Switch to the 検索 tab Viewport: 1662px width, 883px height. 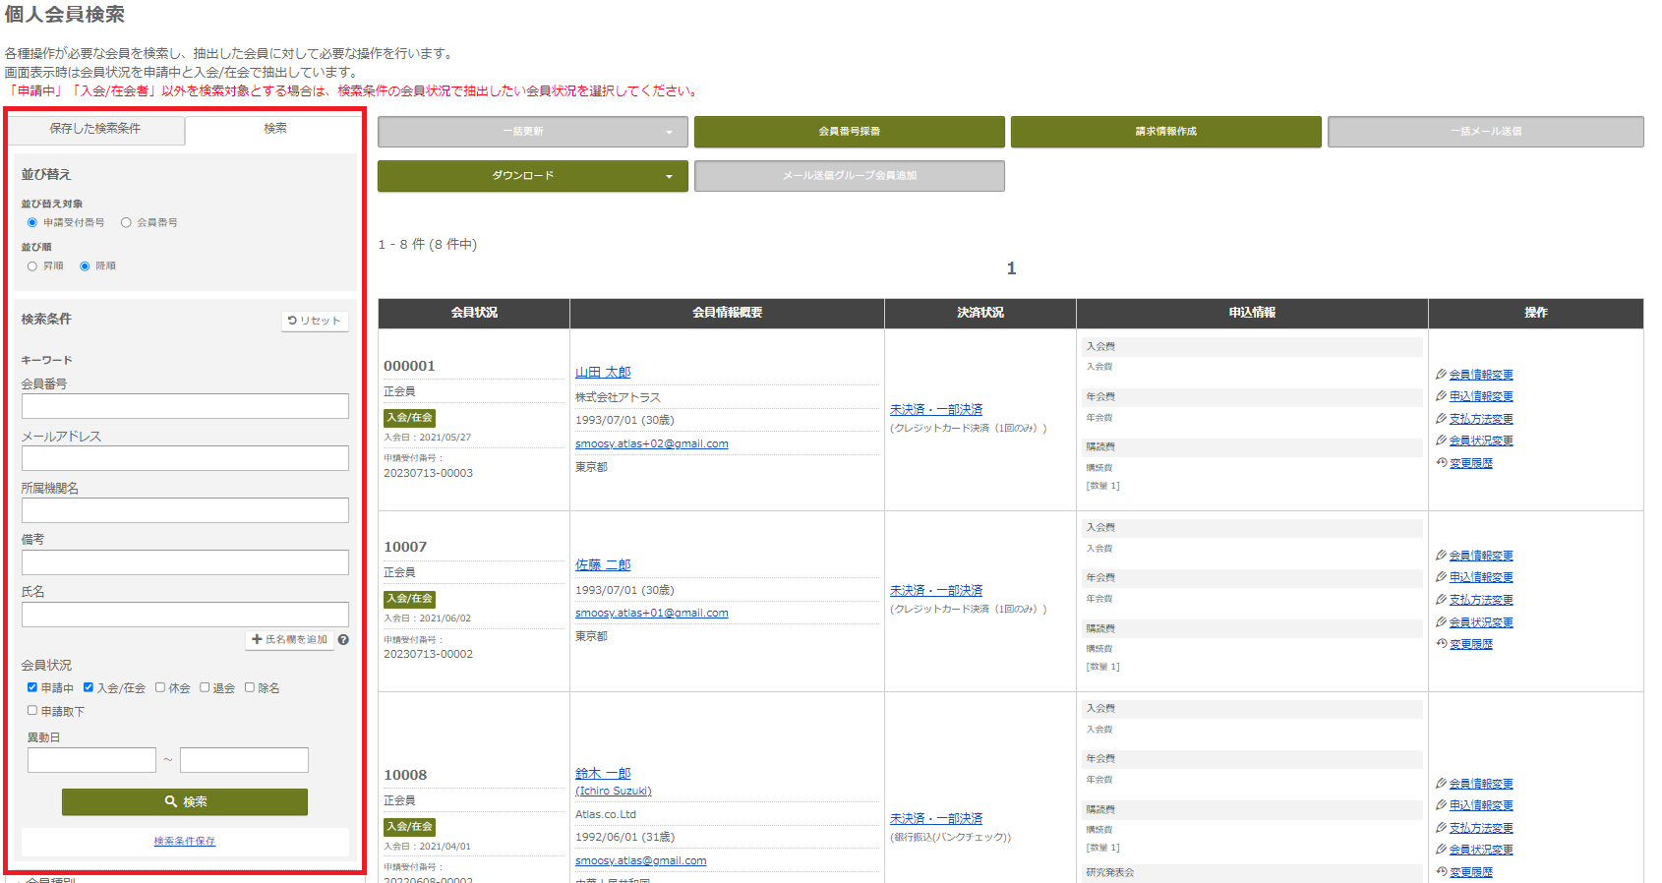coord(275,129)
